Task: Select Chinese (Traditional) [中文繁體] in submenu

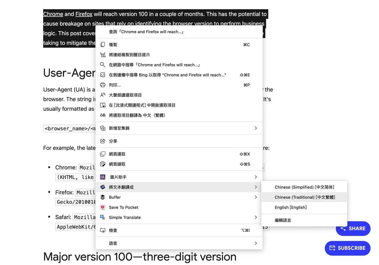Action: (304, 197)
